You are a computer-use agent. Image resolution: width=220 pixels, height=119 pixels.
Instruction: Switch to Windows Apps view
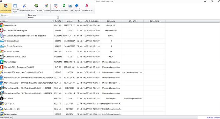click(x=15, y=8)
